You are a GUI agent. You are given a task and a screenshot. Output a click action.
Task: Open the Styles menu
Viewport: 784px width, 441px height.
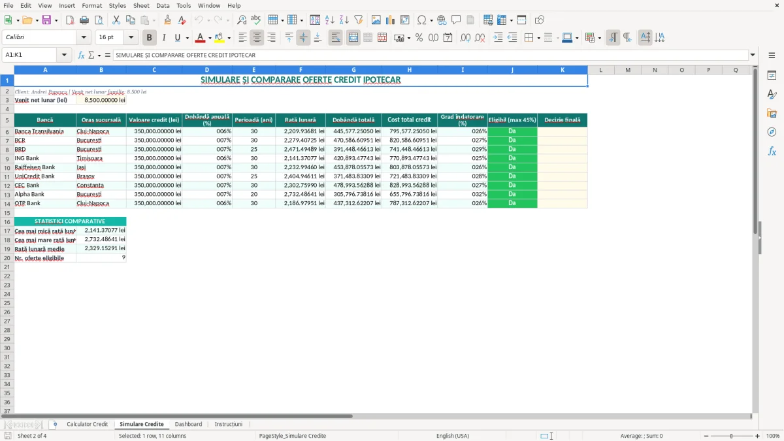(118, 5)
